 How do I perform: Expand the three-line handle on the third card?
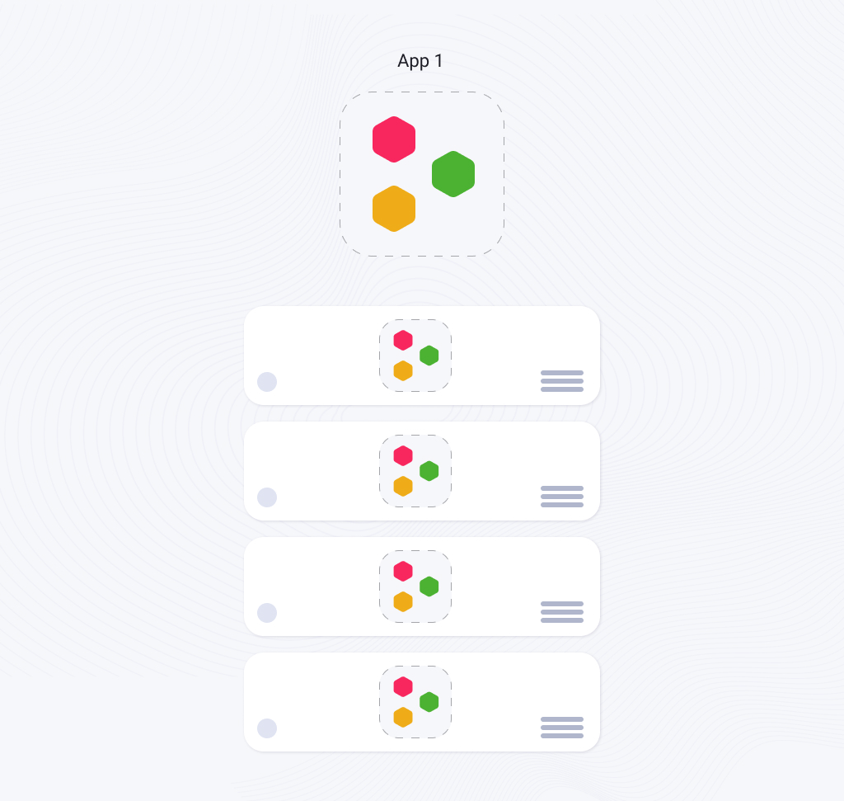click(x=562, y=612)
